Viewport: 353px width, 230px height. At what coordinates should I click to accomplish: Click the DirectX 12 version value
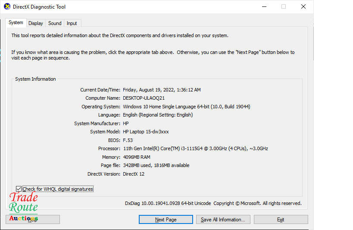[134, 174]
